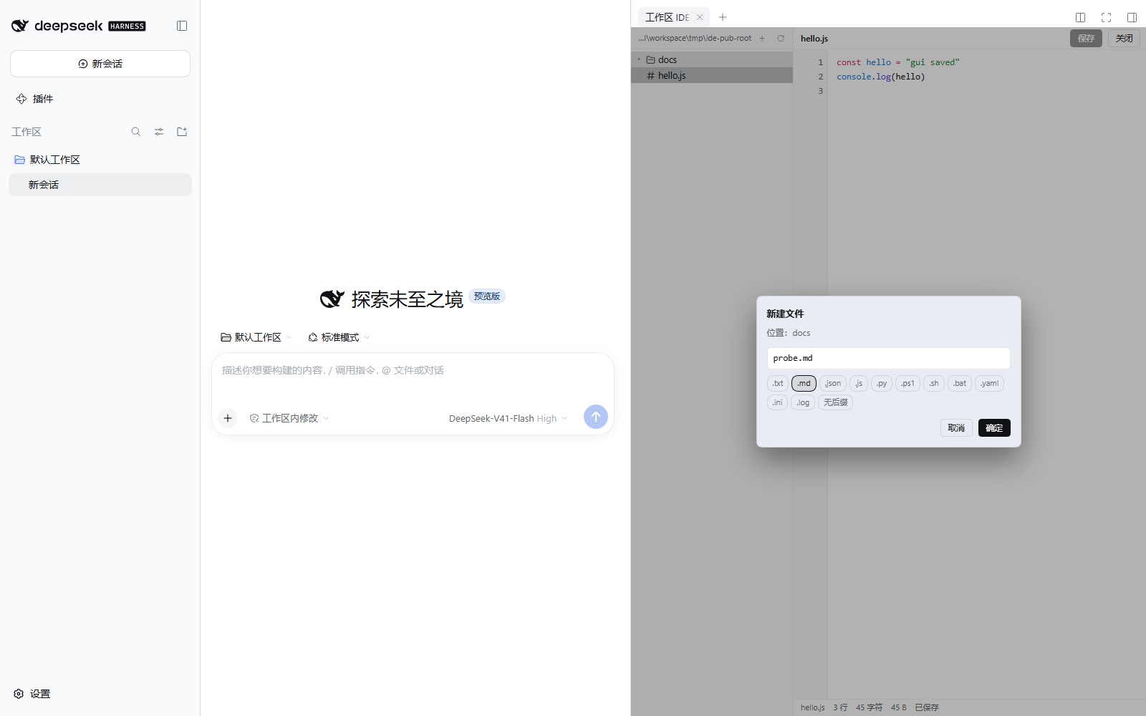Click the hello.js editor title
The height and width of the screenshot is (716, 1146).
[x=814, y=39]
